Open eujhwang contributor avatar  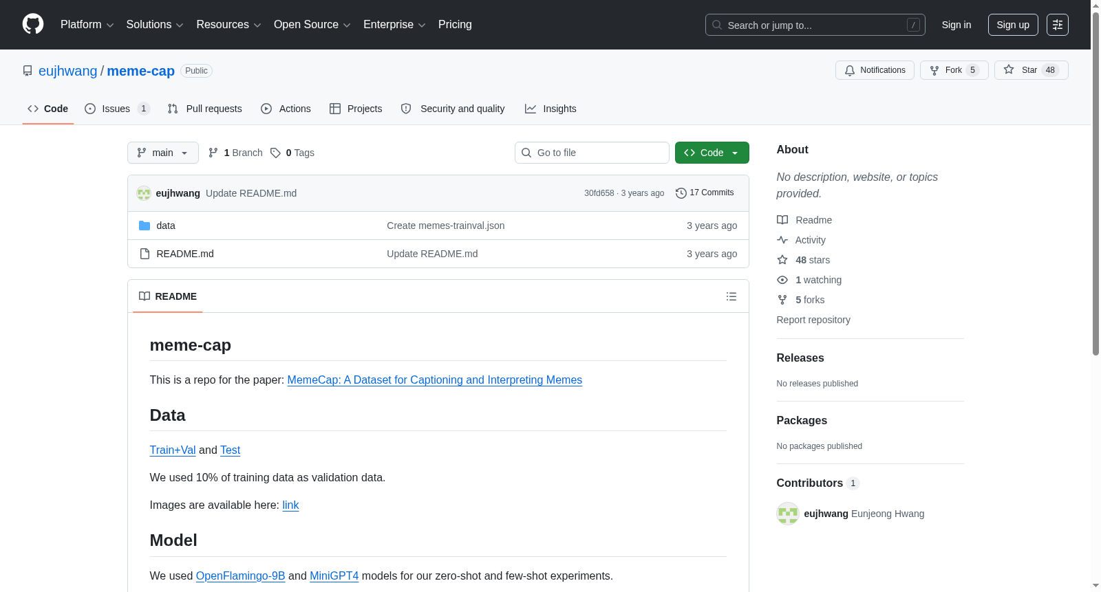(788, 514)
